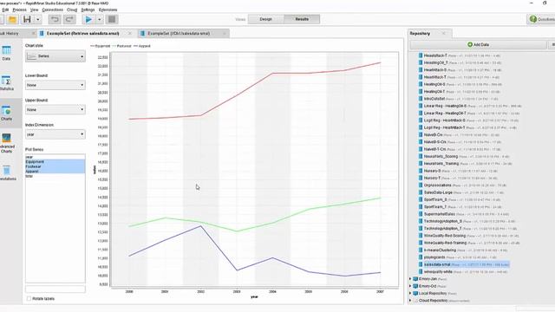Toggle the Rotate labels checkbox
This screenshot has height=312, width=555.
(x=29, y=298)
